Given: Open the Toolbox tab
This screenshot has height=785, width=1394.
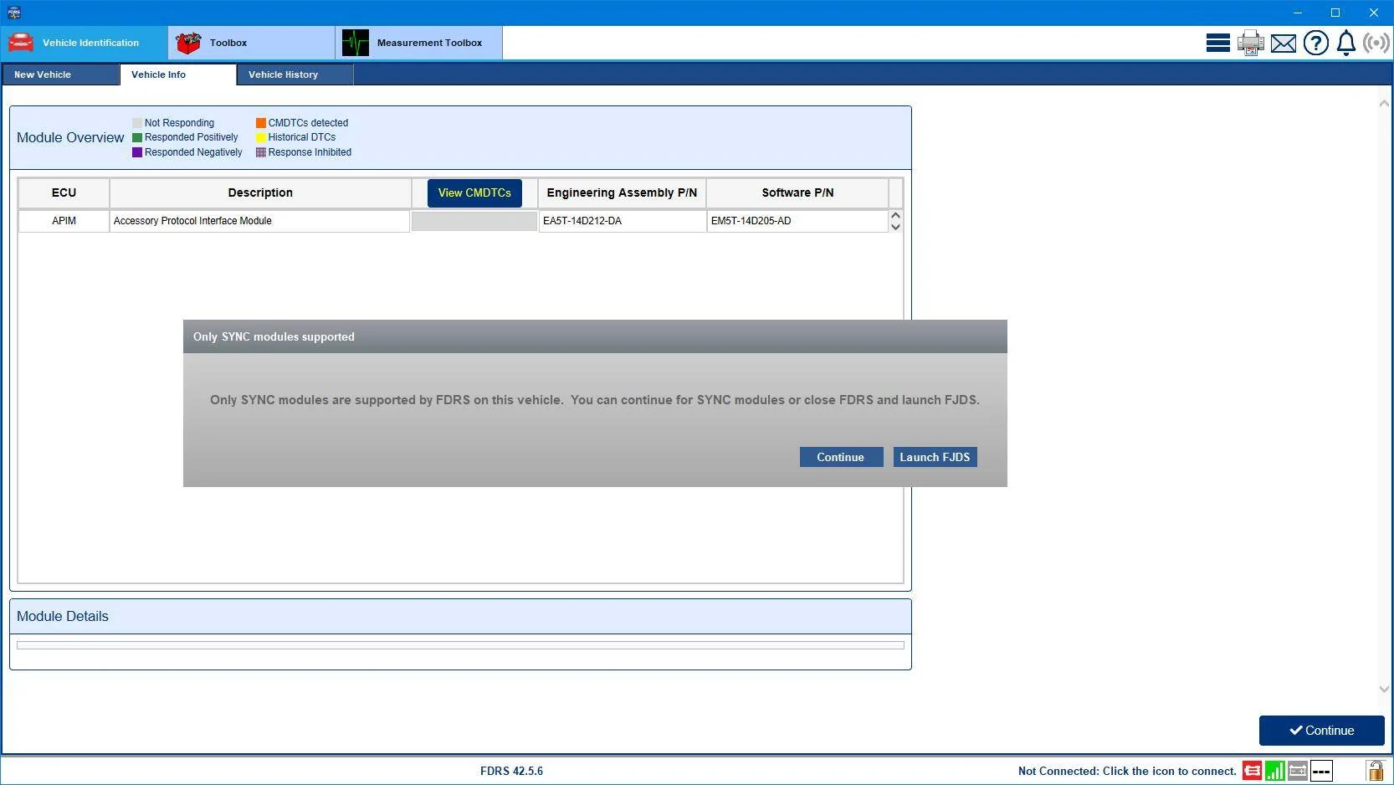Looking at the screenshot, I should pos(252,43).
